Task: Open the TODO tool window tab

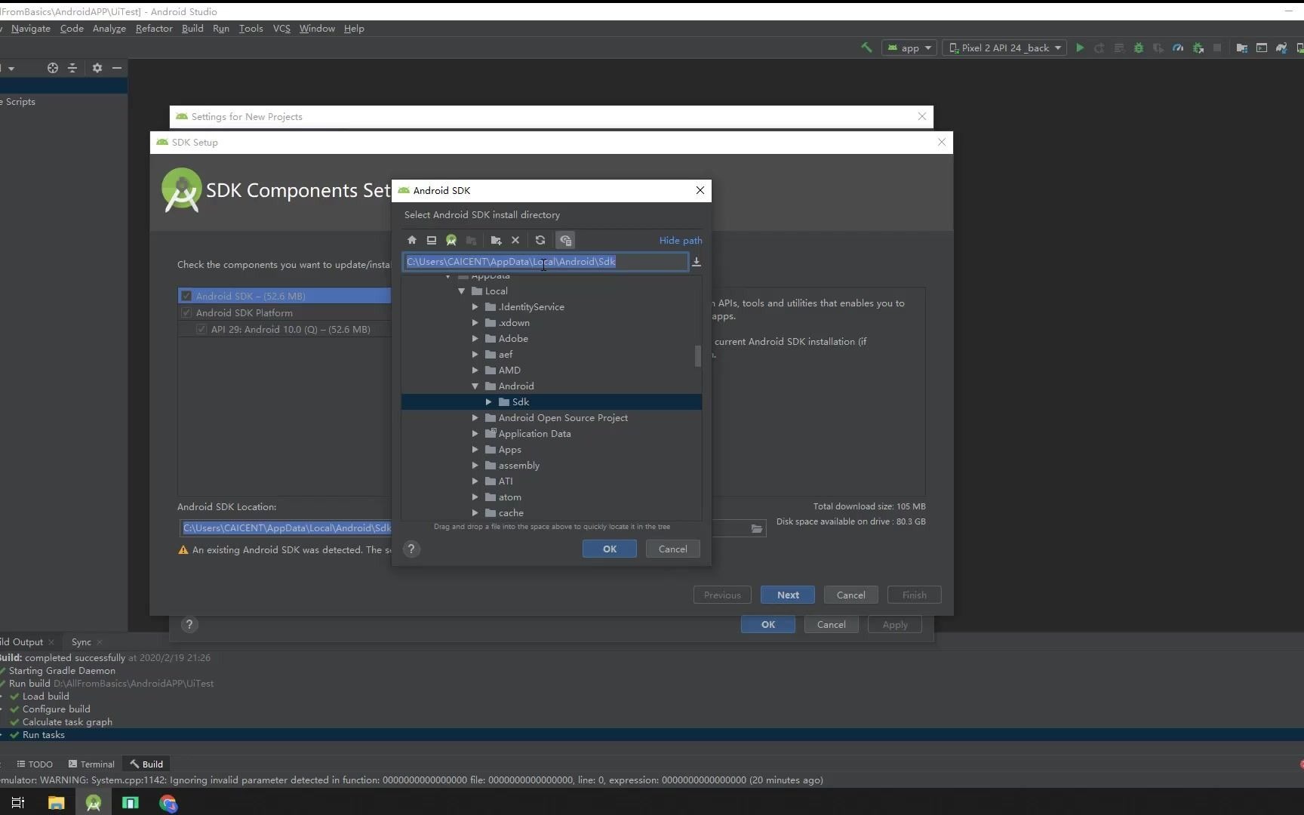Action: point(35,764)
